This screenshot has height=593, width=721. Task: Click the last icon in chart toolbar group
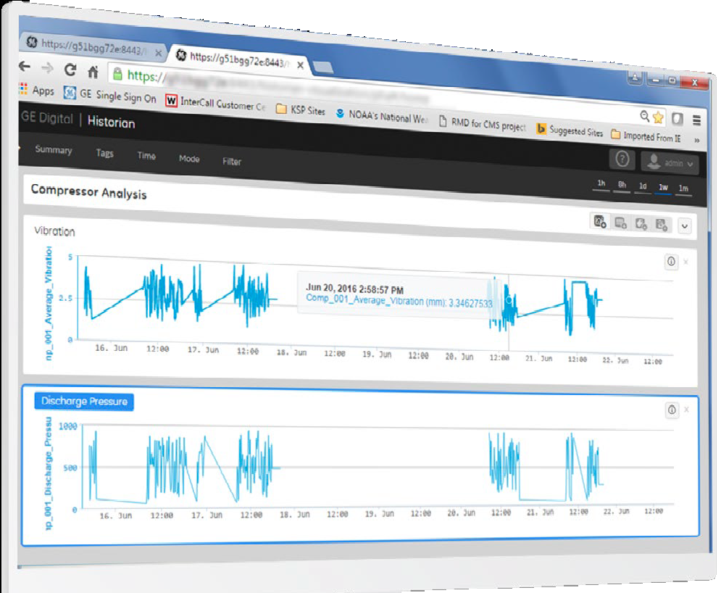tap(661, 225)
